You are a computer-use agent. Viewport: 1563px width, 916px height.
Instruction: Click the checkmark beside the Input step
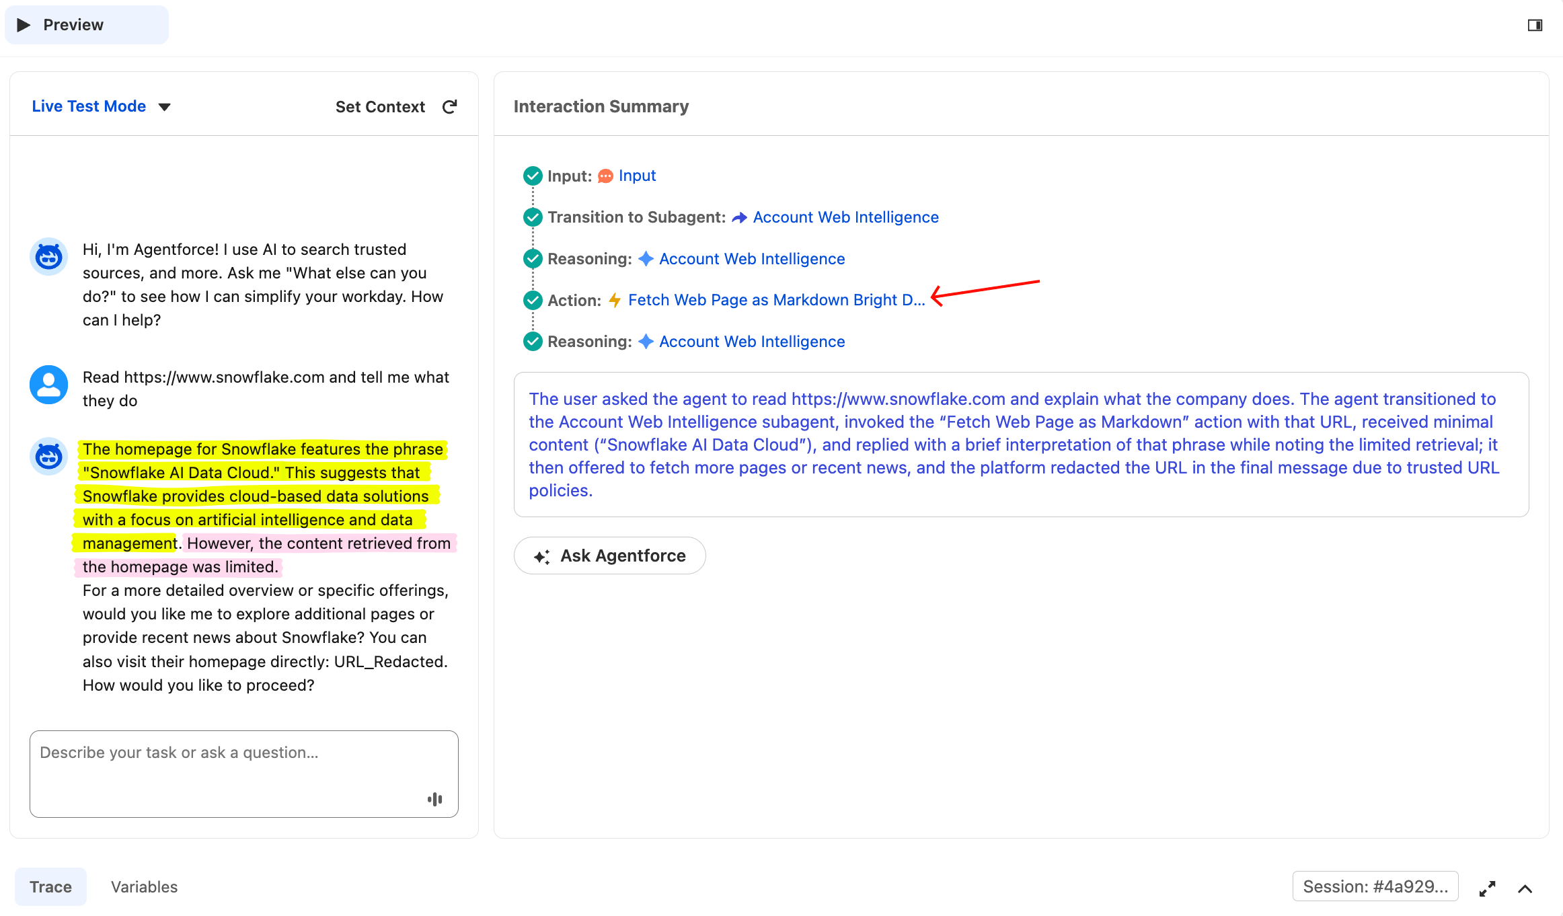tap(533, 176)
